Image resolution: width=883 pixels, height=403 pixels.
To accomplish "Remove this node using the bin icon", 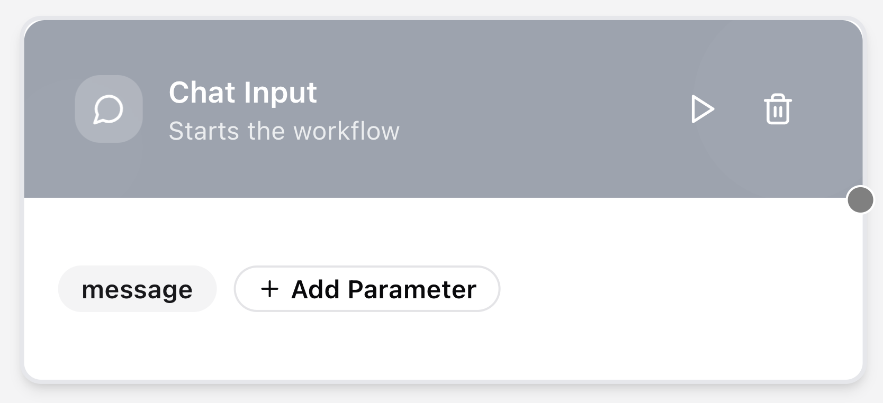I will coord(777,109).
